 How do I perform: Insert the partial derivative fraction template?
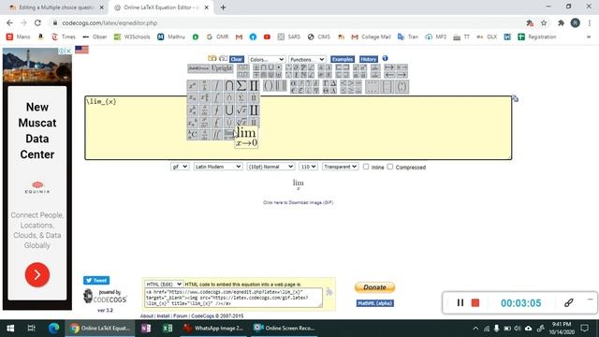pos(205,110)
